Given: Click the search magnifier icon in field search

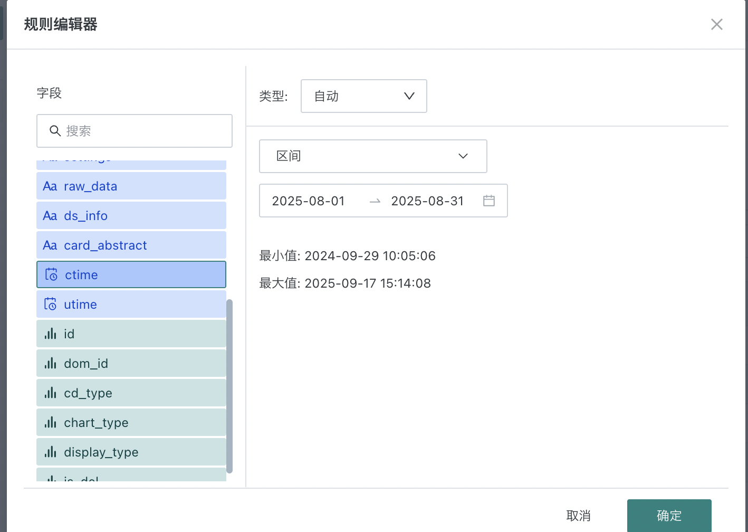Looking at the screenshot, I should 55,131.
